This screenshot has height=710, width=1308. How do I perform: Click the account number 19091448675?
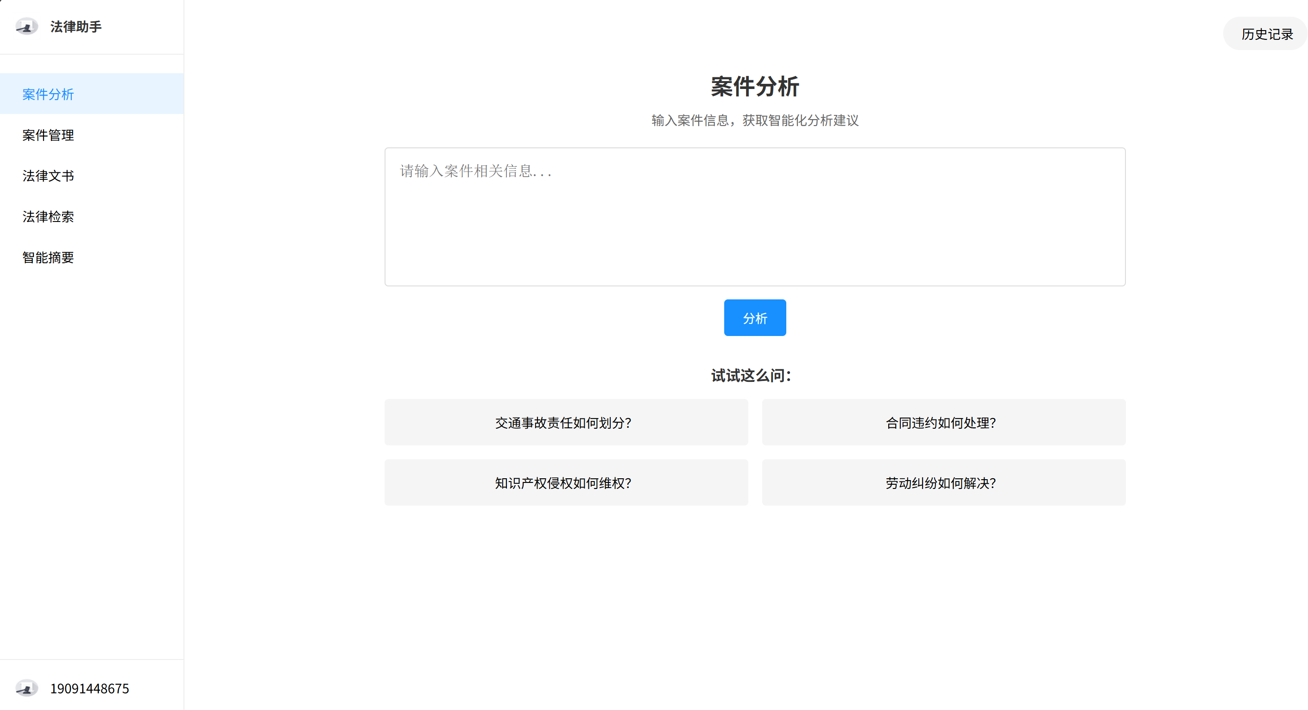click(89, 688)
